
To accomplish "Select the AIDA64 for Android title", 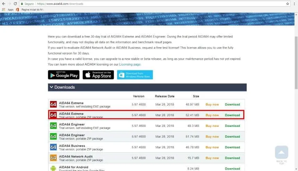I will coord(73,167).
